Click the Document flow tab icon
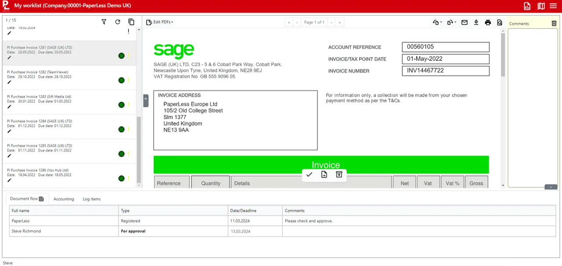This screenshot has width=562, height=266. [x=41, y=199]
